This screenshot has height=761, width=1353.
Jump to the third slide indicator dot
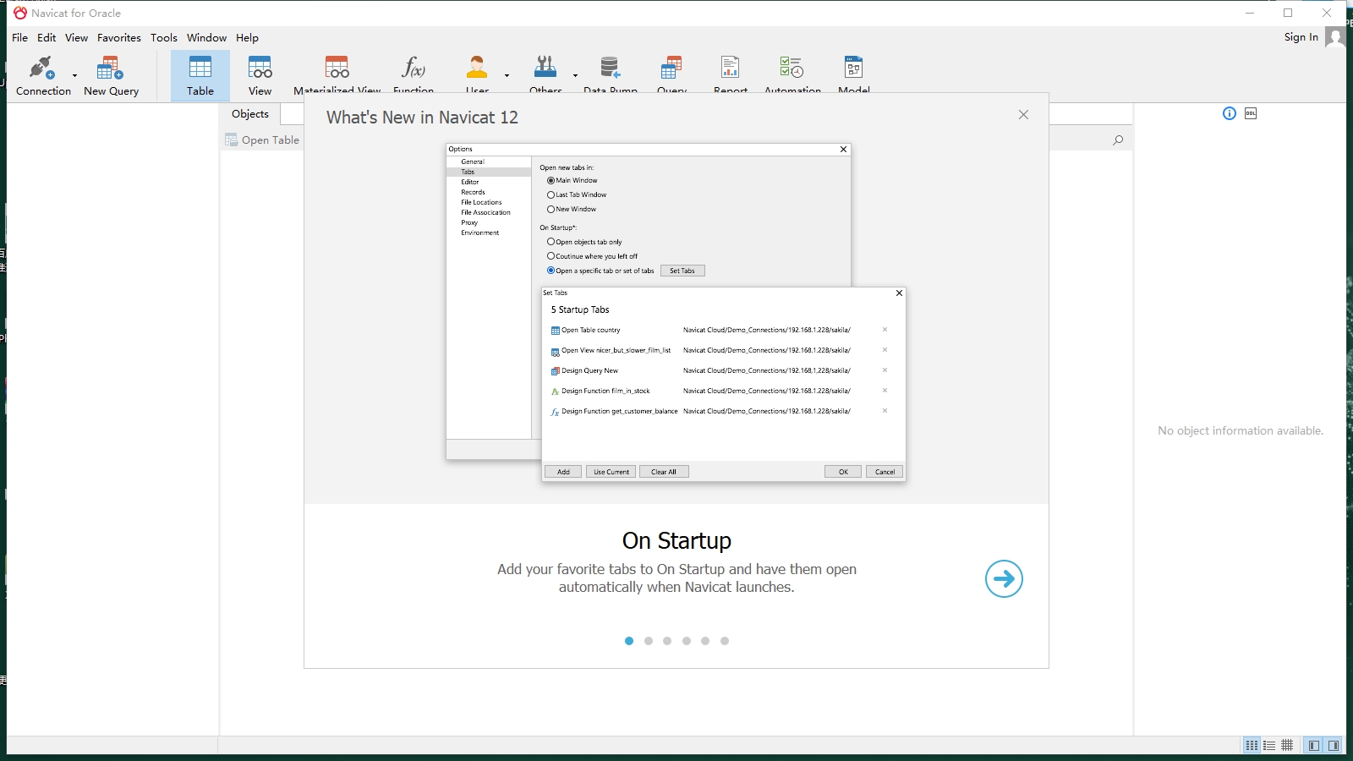tap(667, 641)
